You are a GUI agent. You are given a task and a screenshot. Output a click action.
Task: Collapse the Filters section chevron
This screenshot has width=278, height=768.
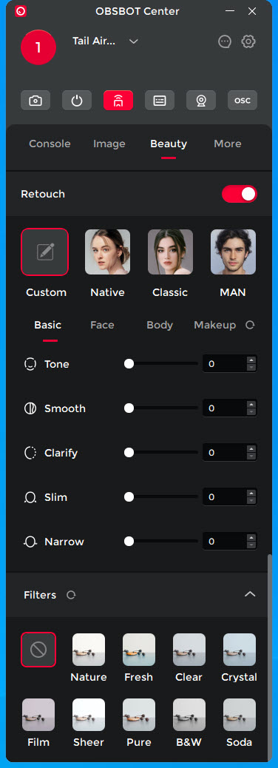pyautogui.click(x=250, y=594)
